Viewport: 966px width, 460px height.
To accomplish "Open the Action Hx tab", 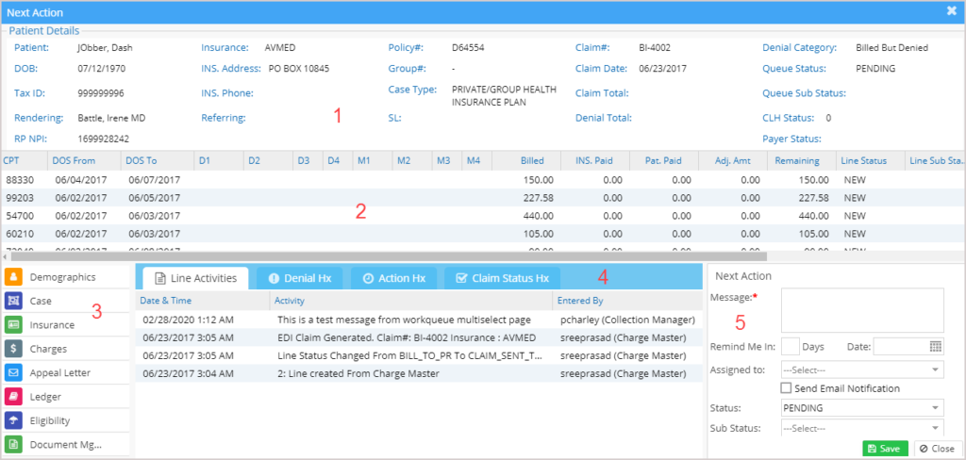I will (x=393, y=278).
